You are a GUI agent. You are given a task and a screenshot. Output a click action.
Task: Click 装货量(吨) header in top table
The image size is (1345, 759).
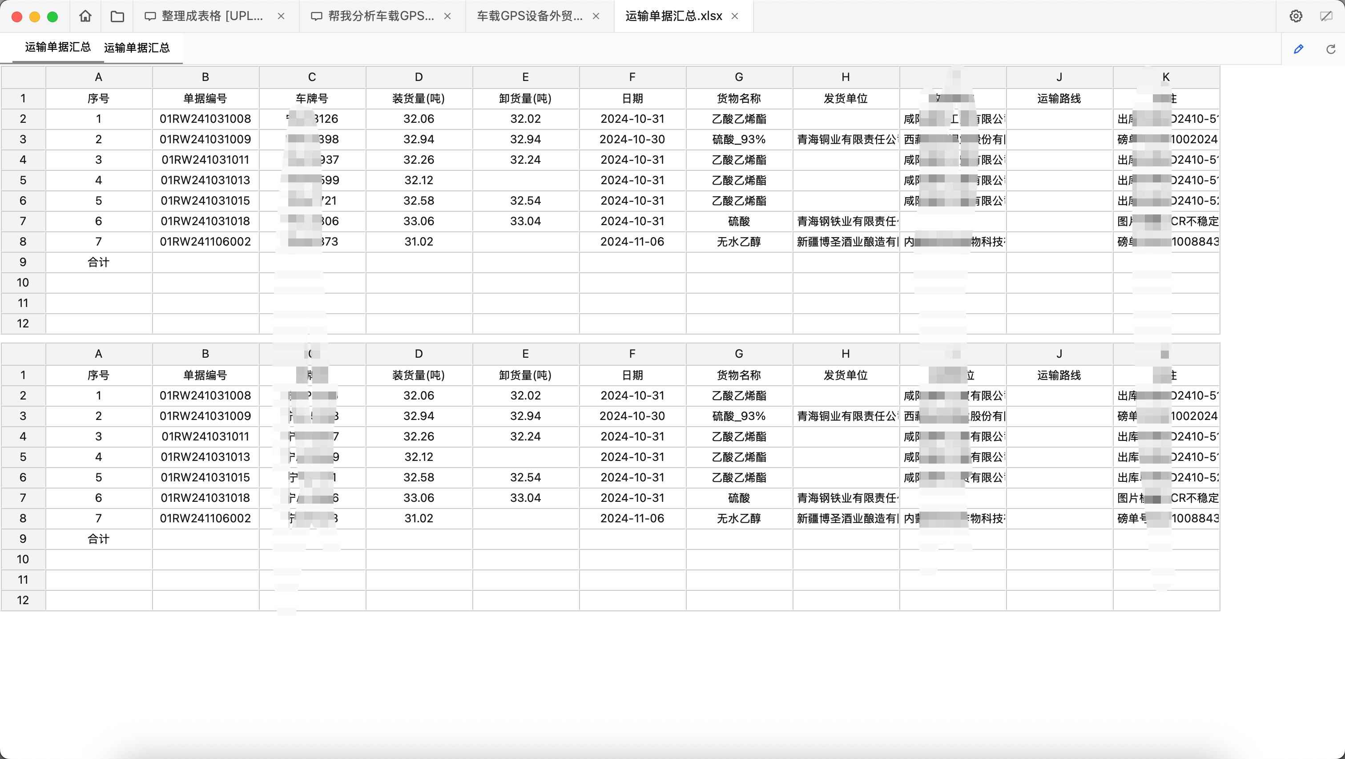point(419,99)
